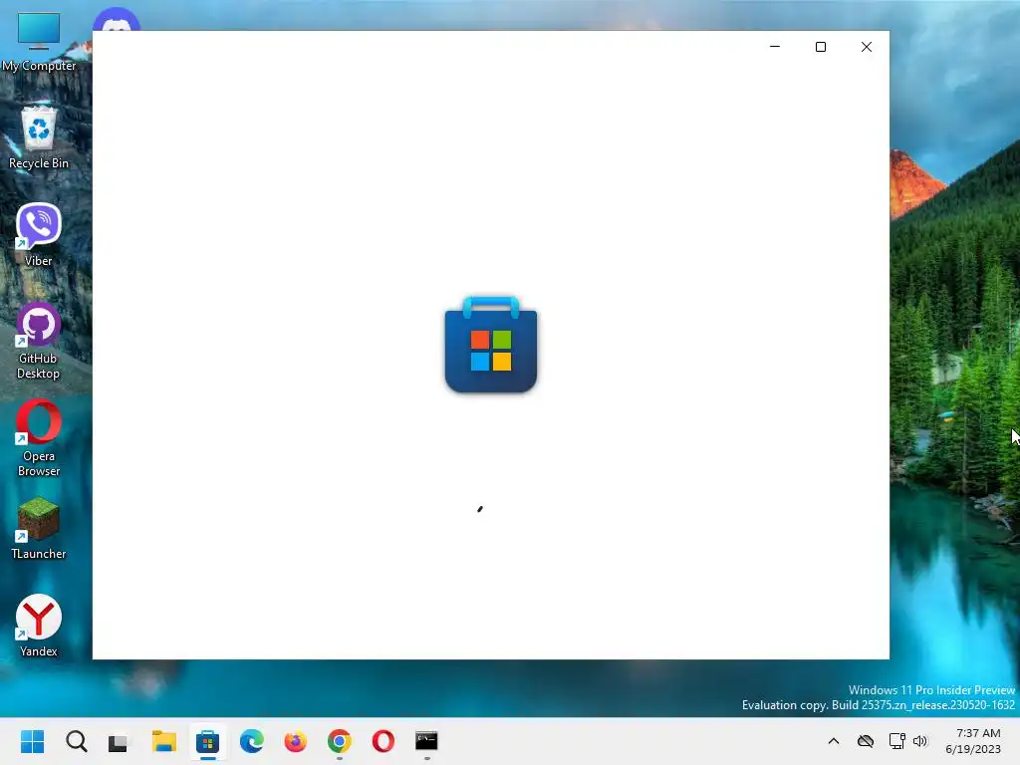The height and width of the screenshot is (765, 1020).
Task: Open the Recycle Bin icon
Action: 39,136
